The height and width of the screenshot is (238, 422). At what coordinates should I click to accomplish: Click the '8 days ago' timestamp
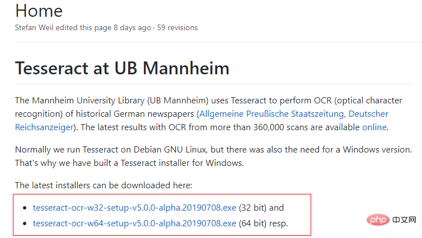[132, 28]
